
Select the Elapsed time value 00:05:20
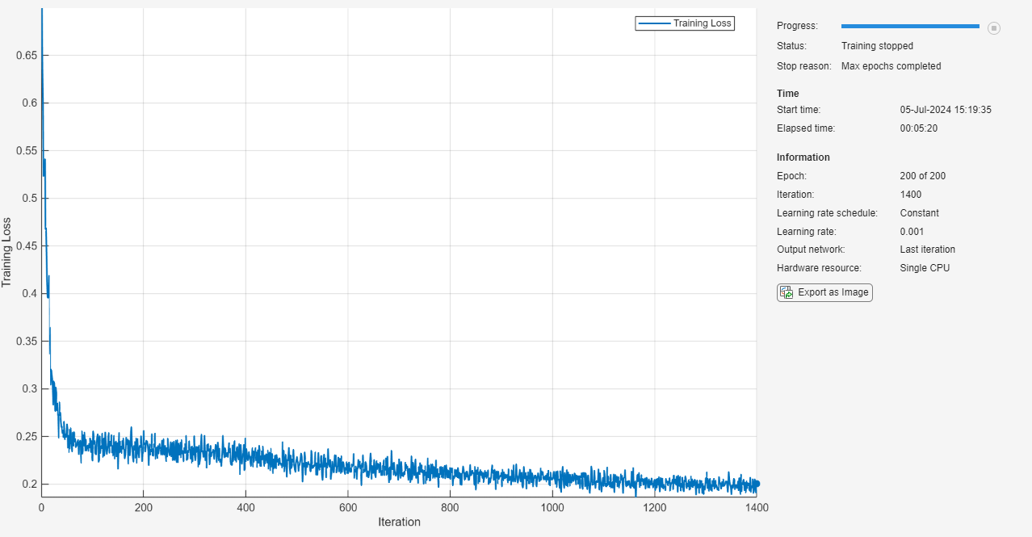click(x=918, y=128)
